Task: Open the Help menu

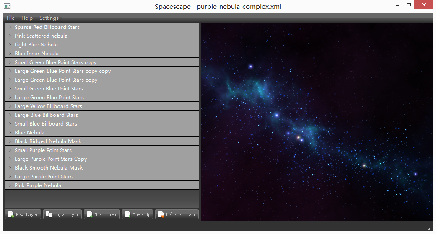Action: pyautogui.click(x=27, y=18)
